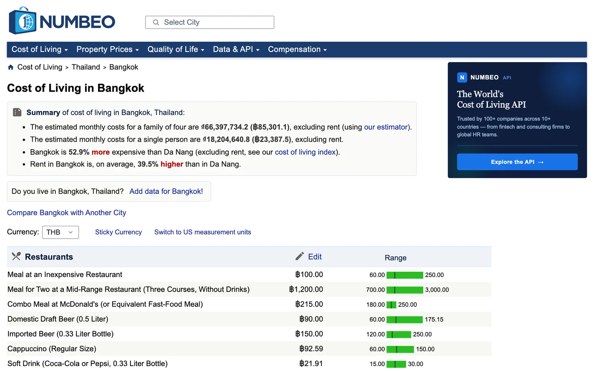
Task: Open the Cost of Living menu
Action: pos(40,49)
